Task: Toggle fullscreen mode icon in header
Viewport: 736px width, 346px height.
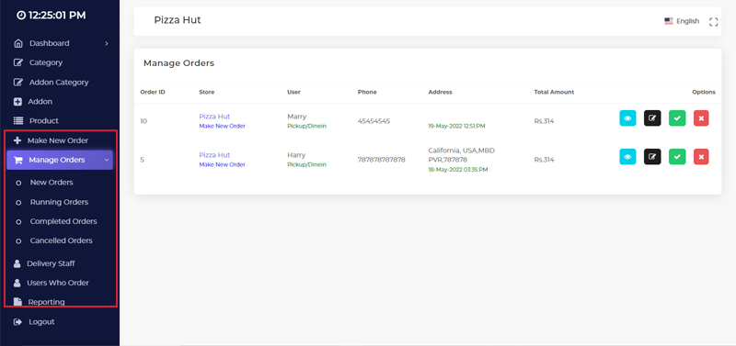Action: (x=714, y=21)
